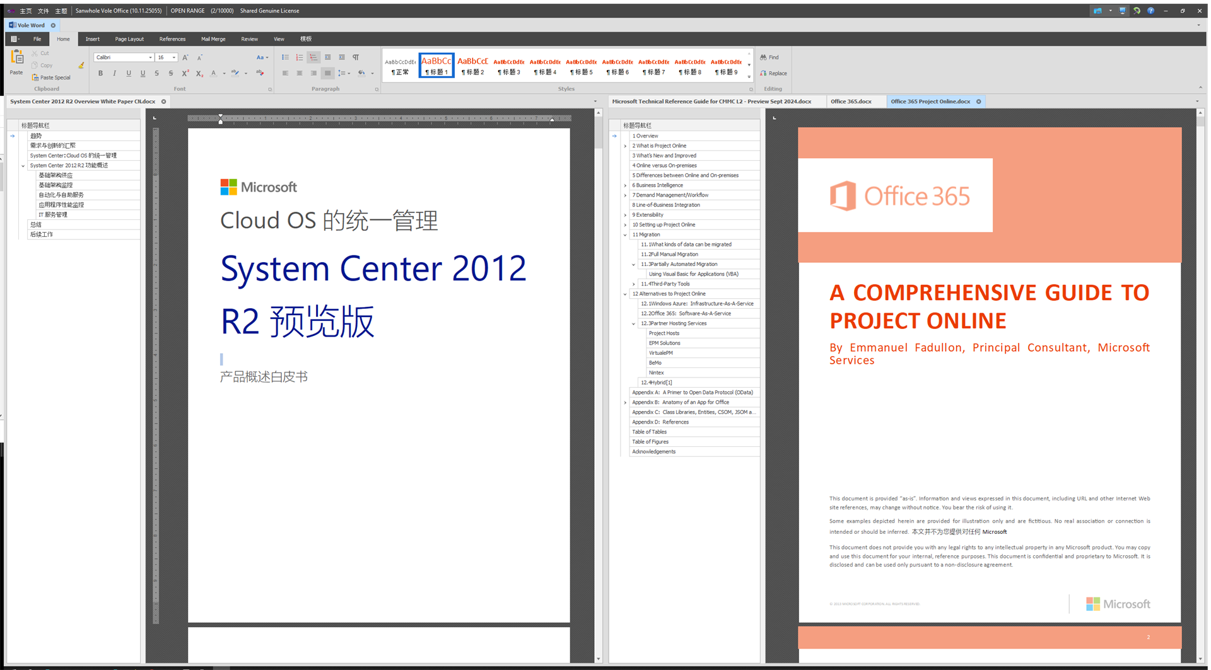This screenshot has height=670, width=1211.
Task: Click the Grow Font icon
Action: (185, 57)
